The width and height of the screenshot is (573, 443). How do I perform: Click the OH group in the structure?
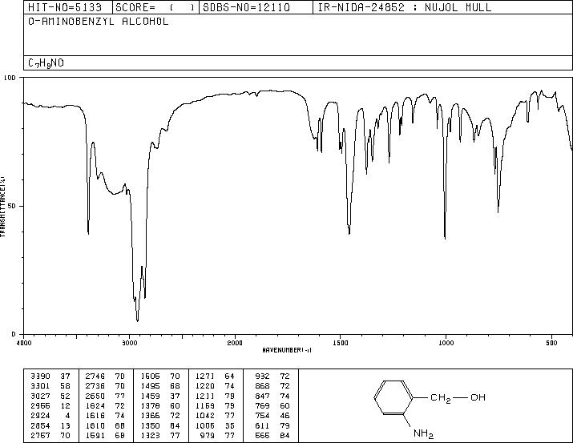pos(478,397)
